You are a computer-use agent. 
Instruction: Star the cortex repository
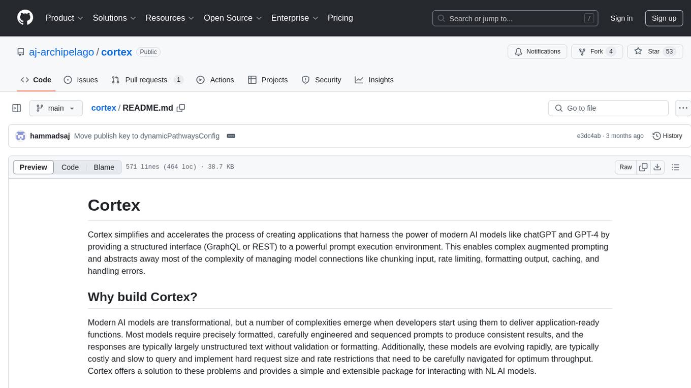click(655, 52)
